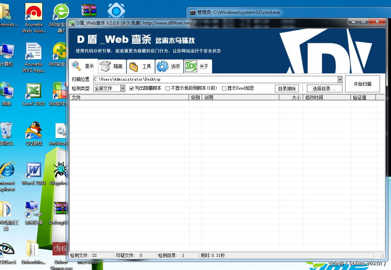
Task: Click the folder icon on the 工具 tab
Action: pyautogui.click(x=133, y=66)
